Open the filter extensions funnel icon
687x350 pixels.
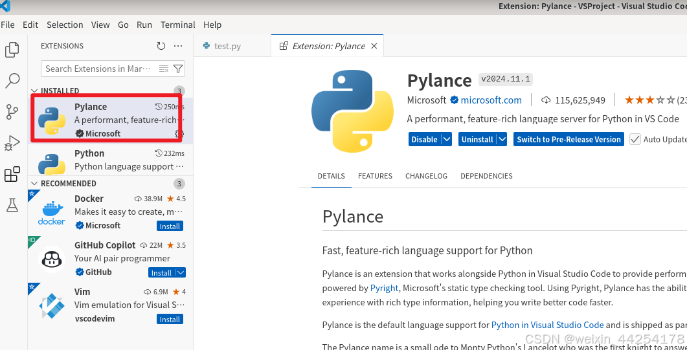coord(178,69)
